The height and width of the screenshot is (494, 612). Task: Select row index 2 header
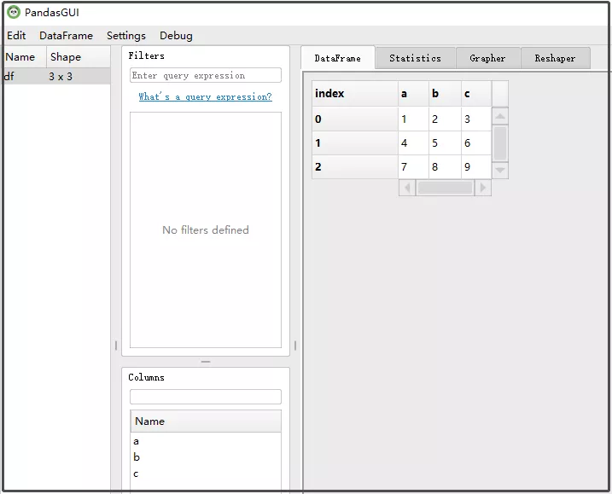(355, 167)
